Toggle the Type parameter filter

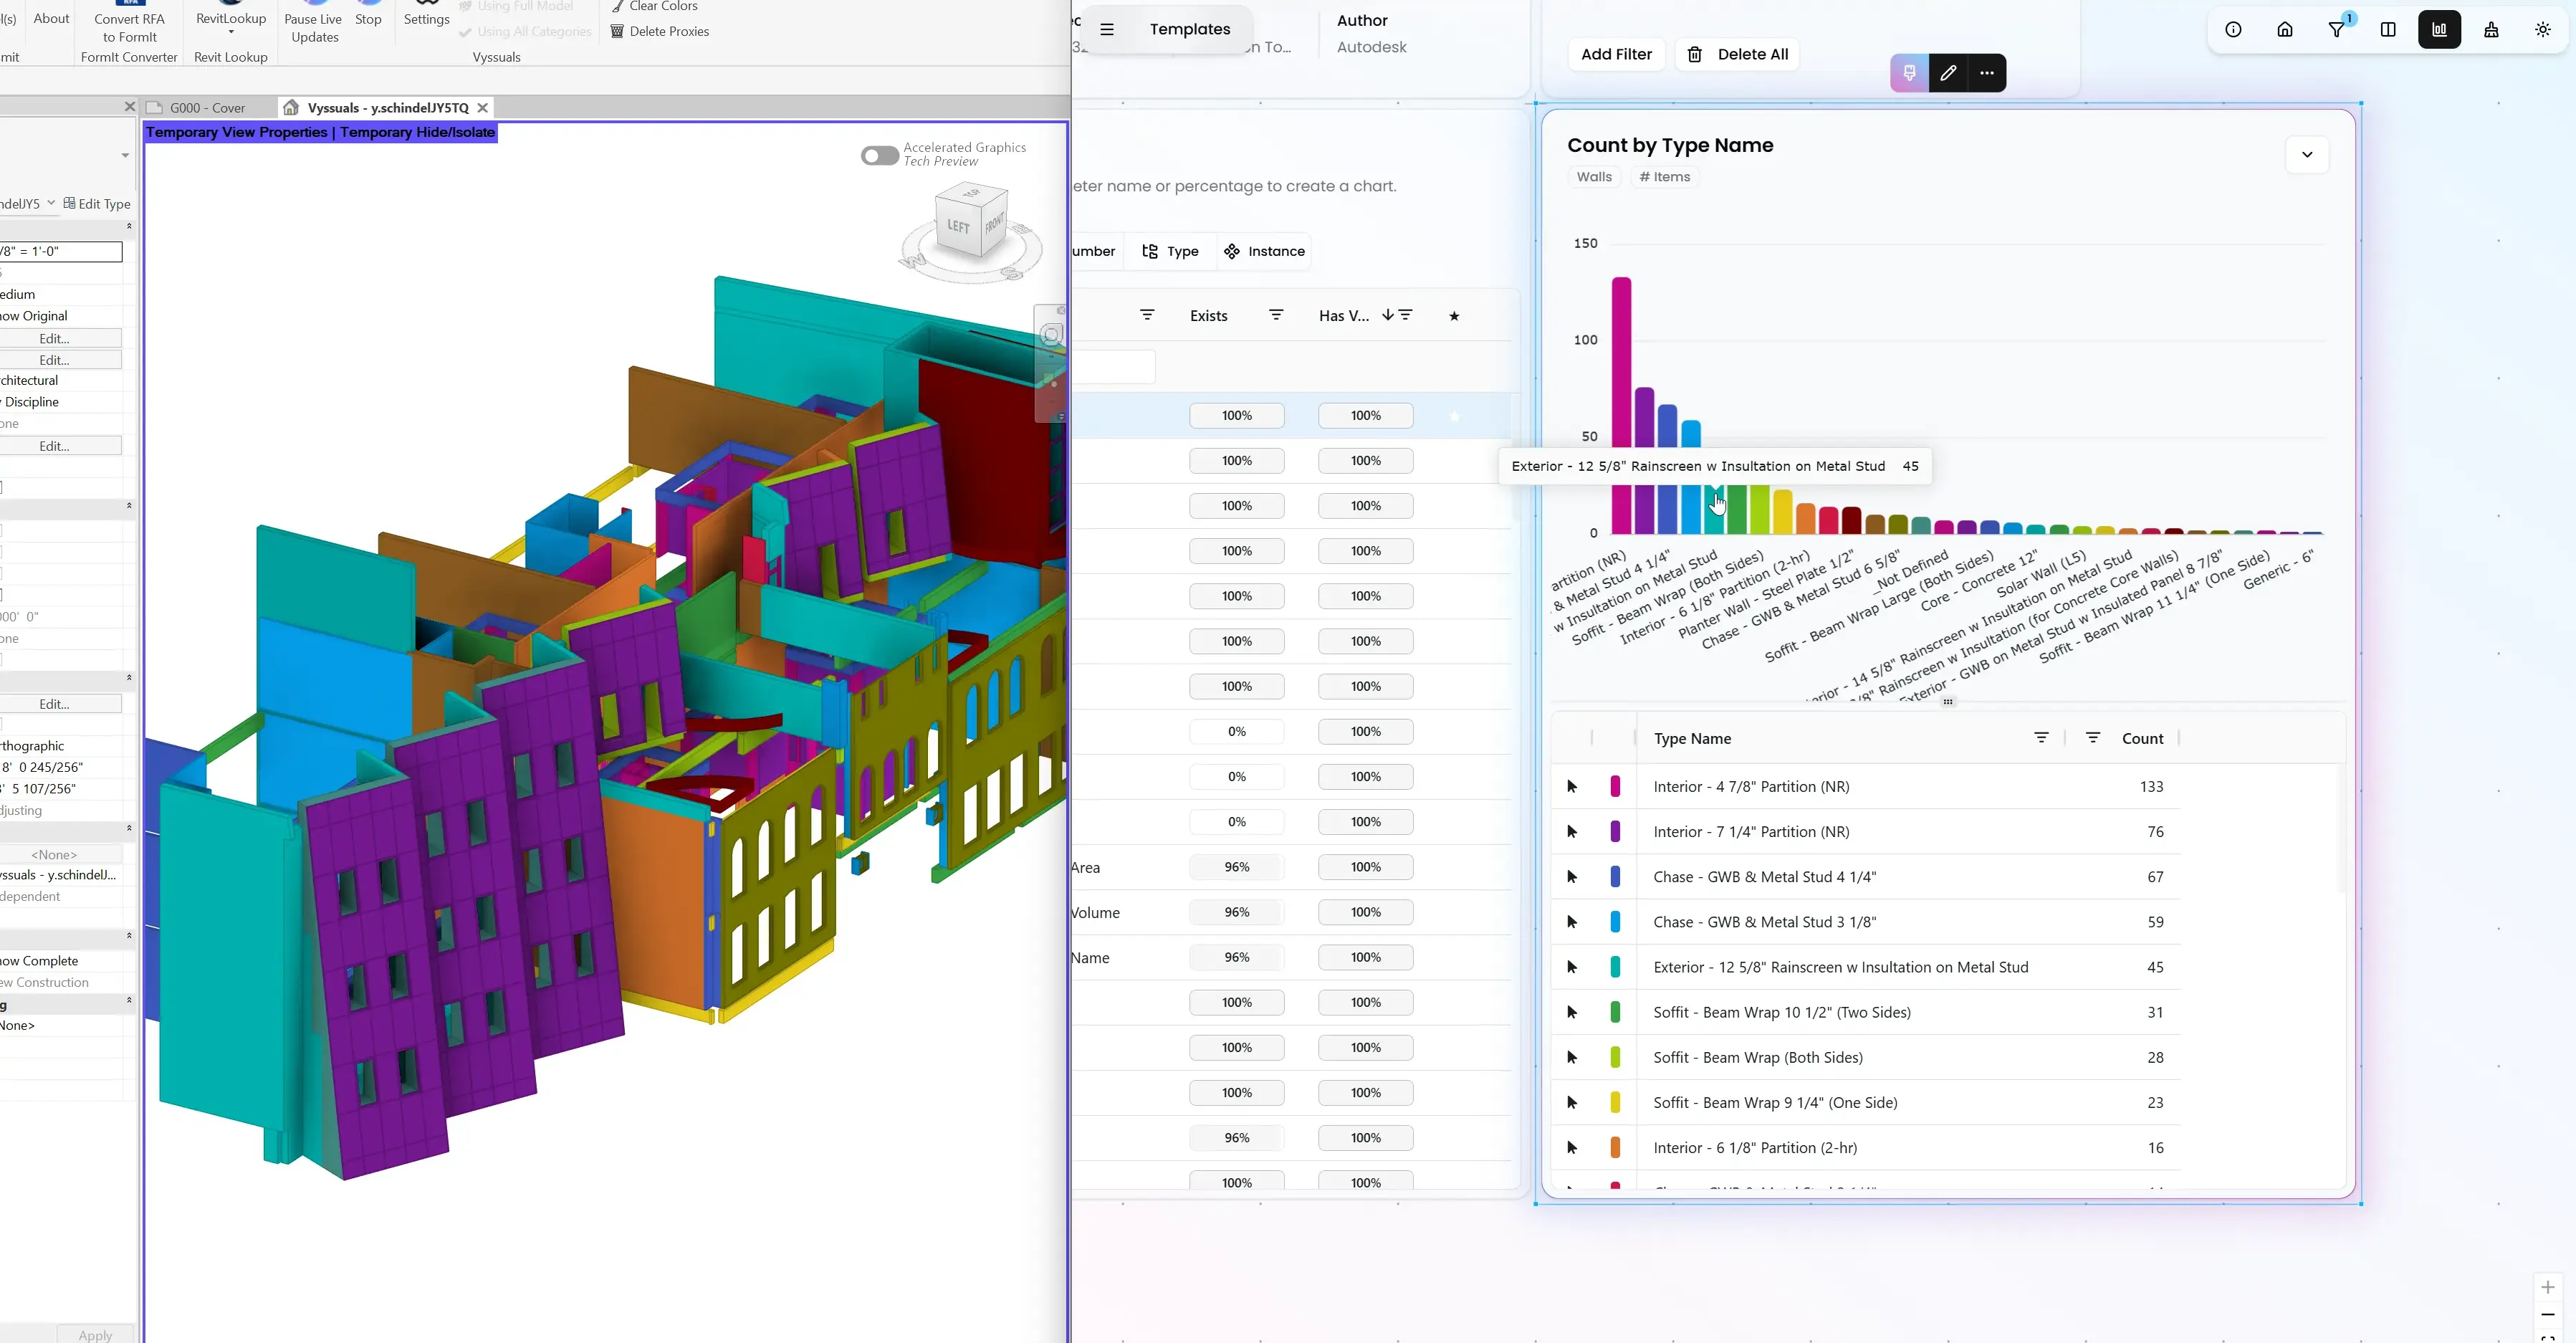tap(1170, 252)
